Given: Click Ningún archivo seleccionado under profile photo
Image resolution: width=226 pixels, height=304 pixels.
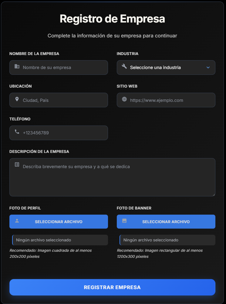Looking at the screenshot, I should pyautogui.click(x=60, y=240).
